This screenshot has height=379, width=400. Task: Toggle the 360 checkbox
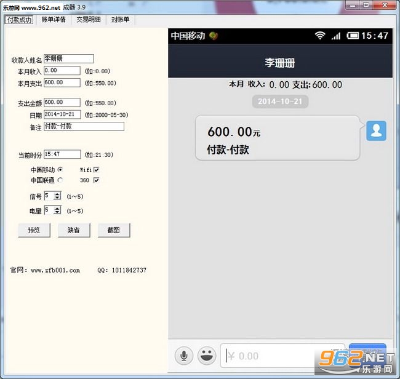(x=96, y=180)
